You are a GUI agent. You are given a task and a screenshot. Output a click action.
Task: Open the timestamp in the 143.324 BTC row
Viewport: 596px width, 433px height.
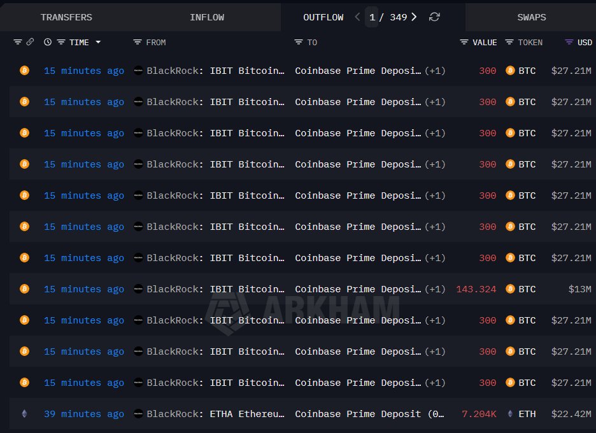pyautogui.click(x=84, y=289)
